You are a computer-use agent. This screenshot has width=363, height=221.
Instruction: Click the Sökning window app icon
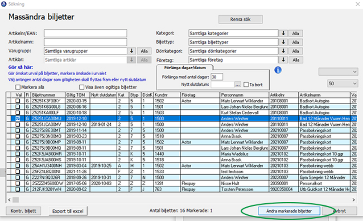point(4,4)
